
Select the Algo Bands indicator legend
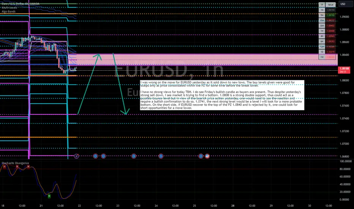pyautogui.click(x=9, y=11)
